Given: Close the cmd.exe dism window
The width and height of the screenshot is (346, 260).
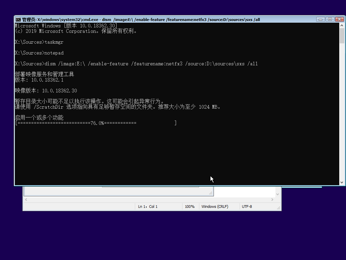Looking at the screenshot, I should 339,19.
